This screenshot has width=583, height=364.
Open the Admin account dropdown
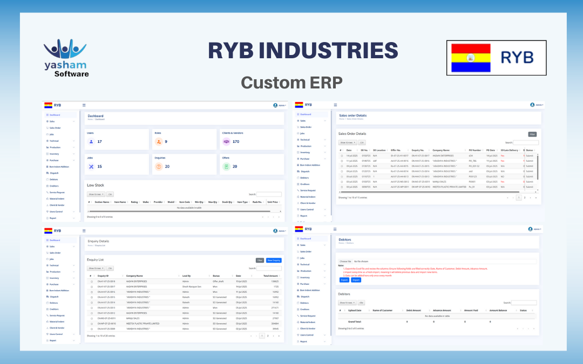coord(281,105)
